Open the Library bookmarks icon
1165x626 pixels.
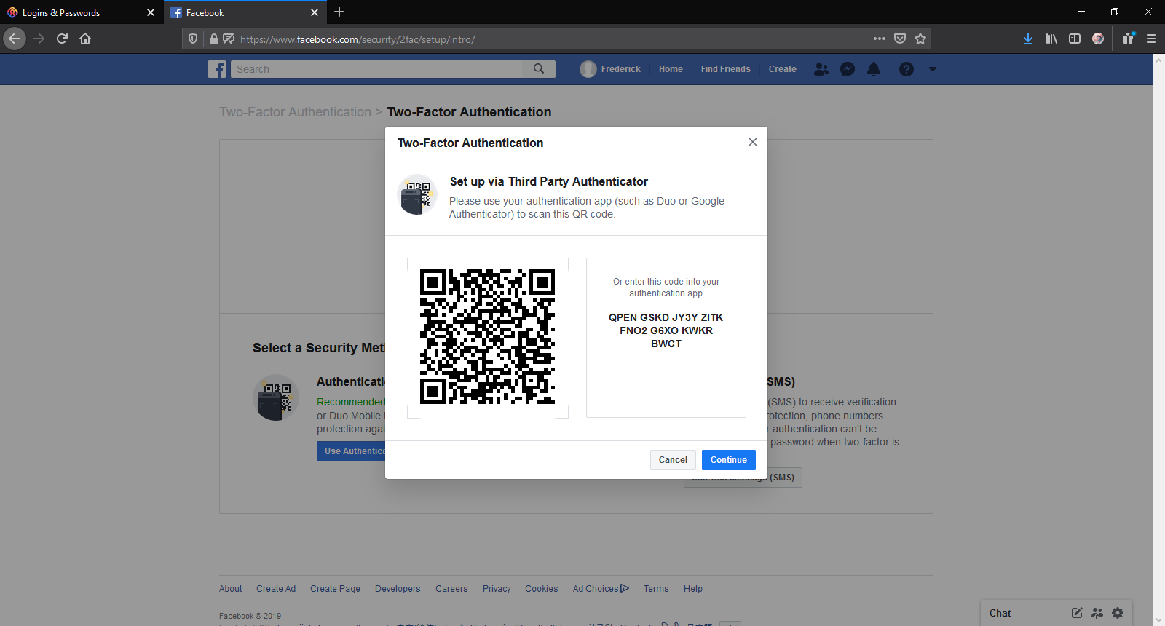(1051, 39)
